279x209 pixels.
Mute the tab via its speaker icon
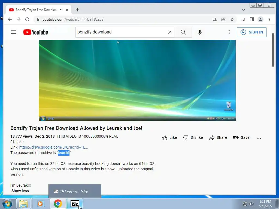[x=61, y=10]
